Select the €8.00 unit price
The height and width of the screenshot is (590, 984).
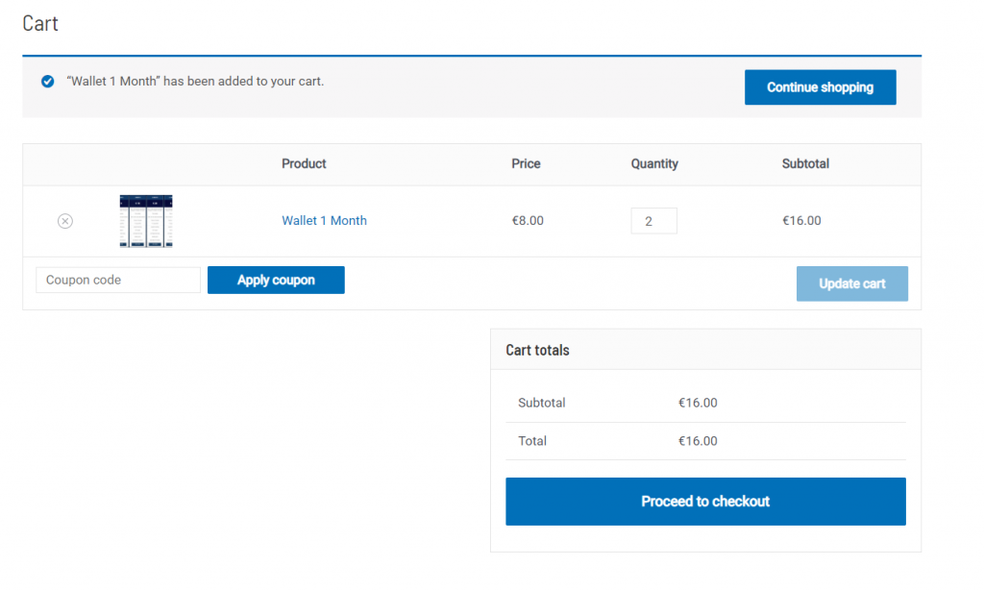(528, 221)
